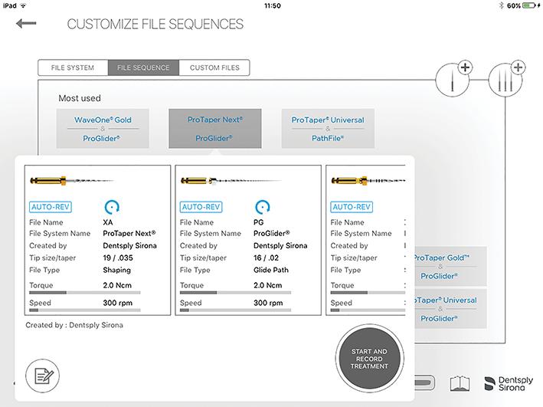Adjust third card speed slider
Image resolution: width=543 pixels, height=407 pixels.
click(x=368, y=310)
